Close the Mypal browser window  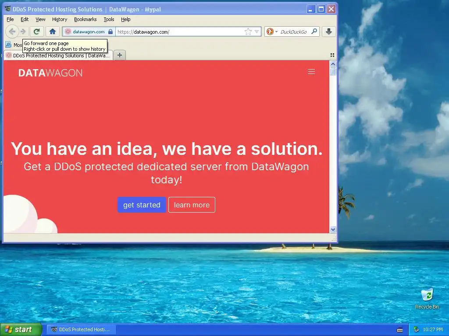[x=331, y=9]
